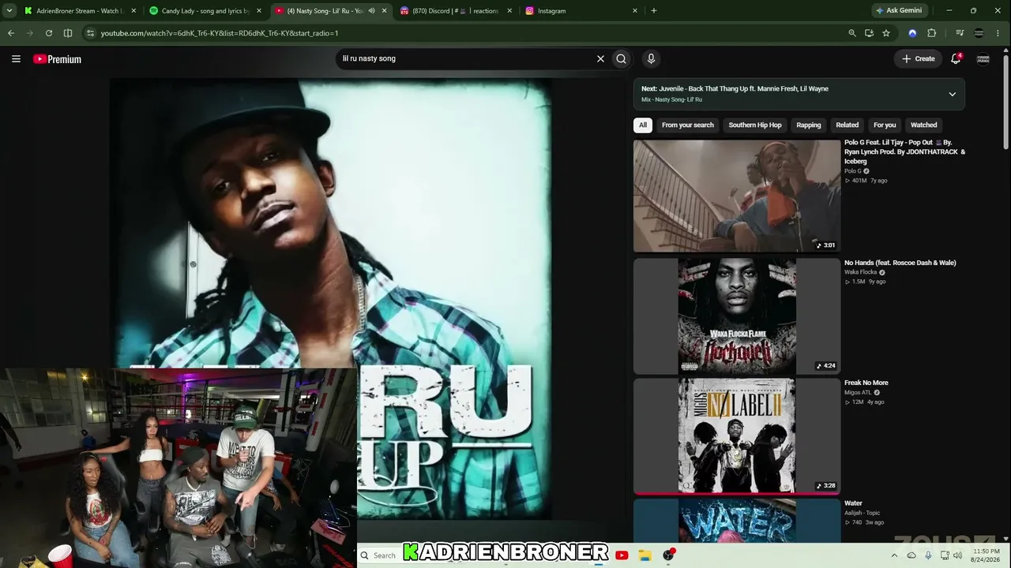Screen dimensions: 1011x568
Task: Select the All filter chip
Action: click(643, 125)
